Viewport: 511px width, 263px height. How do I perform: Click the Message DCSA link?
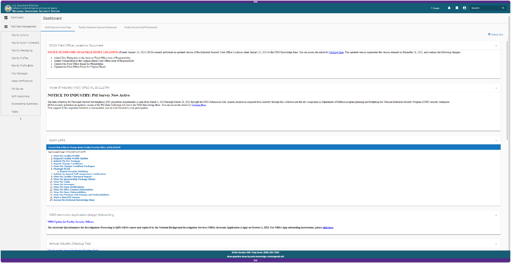pyautogui.click(x=62, y=169)
